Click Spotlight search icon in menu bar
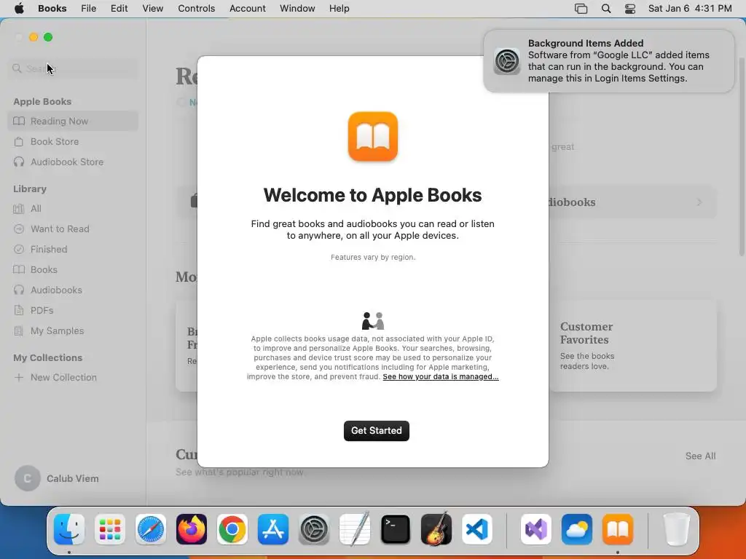Screen dimensions: 746x559 (x=605, y=9)
